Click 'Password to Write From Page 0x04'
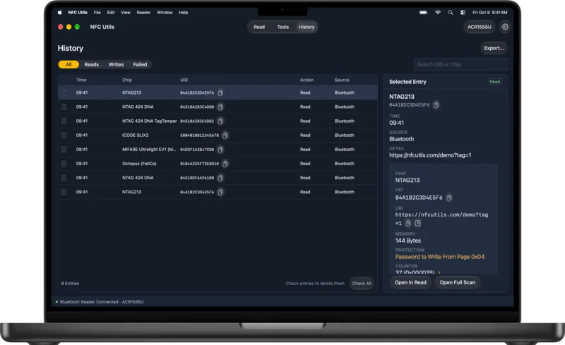 [x=439, y=257]
